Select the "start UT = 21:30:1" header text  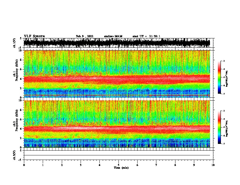[x=146, y=36]
